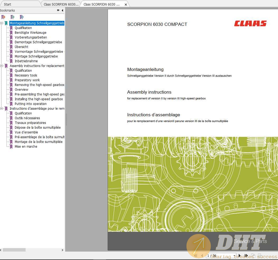The width and height of the screenshot is (278, 260).
Task: Open the Outils nécessaires bookmark
Action: tap(27, 118)
